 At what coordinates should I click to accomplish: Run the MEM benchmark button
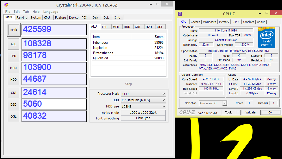(x=14, y=68)
